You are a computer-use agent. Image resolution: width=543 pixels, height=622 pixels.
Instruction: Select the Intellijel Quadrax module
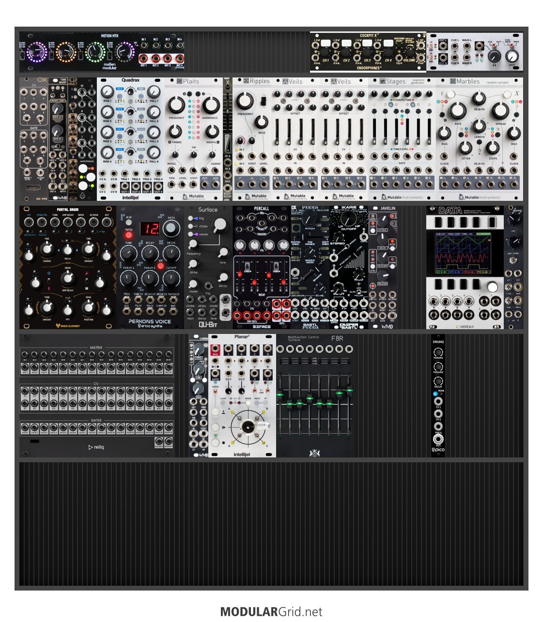click(x=131, y=139)
